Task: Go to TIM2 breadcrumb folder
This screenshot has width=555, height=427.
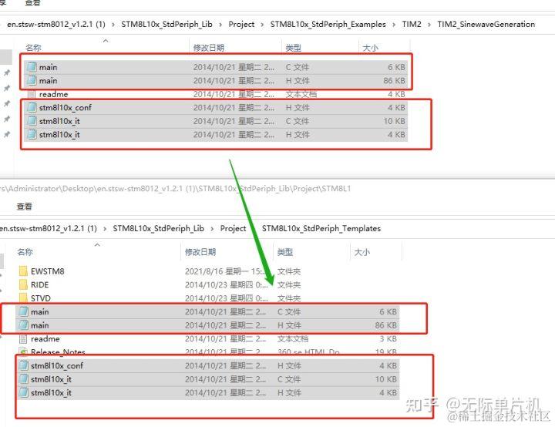Action: [412, 24]
